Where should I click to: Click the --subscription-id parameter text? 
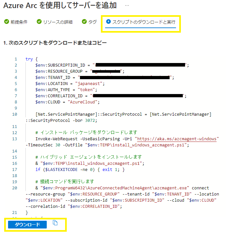(86, 200)
